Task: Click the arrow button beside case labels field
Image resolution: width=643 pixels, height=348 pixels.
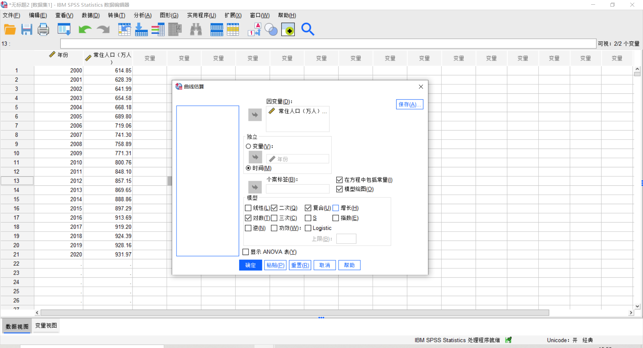Action: click(255, 187)
